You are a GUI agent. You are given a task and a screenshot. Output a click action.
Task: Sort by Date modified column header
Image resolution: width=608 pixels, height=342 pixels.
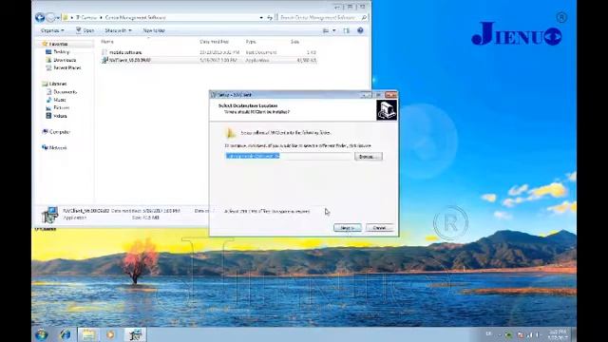tap(214, 42)
